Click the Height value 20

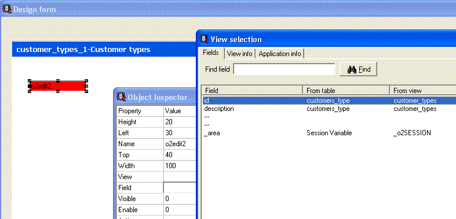(x=180, y=122)
